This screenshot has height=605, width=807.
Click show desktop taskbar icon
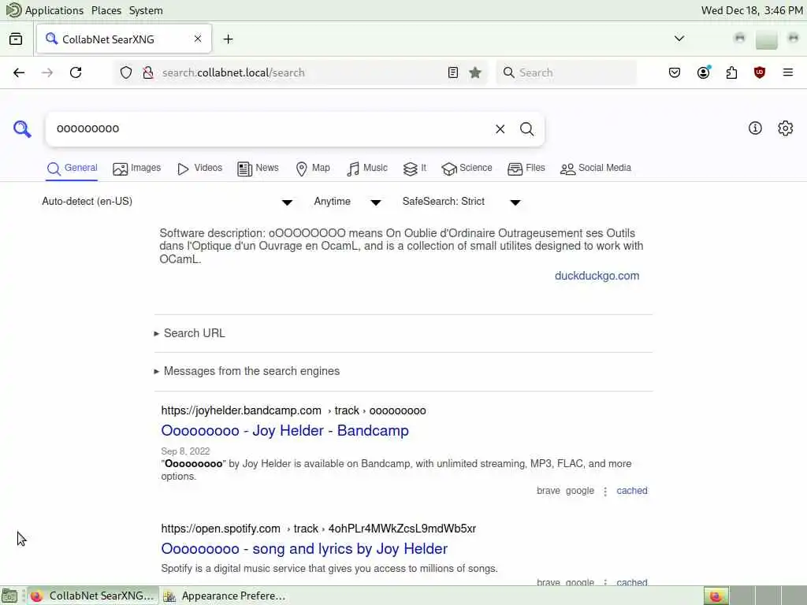[x=9, y=596]
